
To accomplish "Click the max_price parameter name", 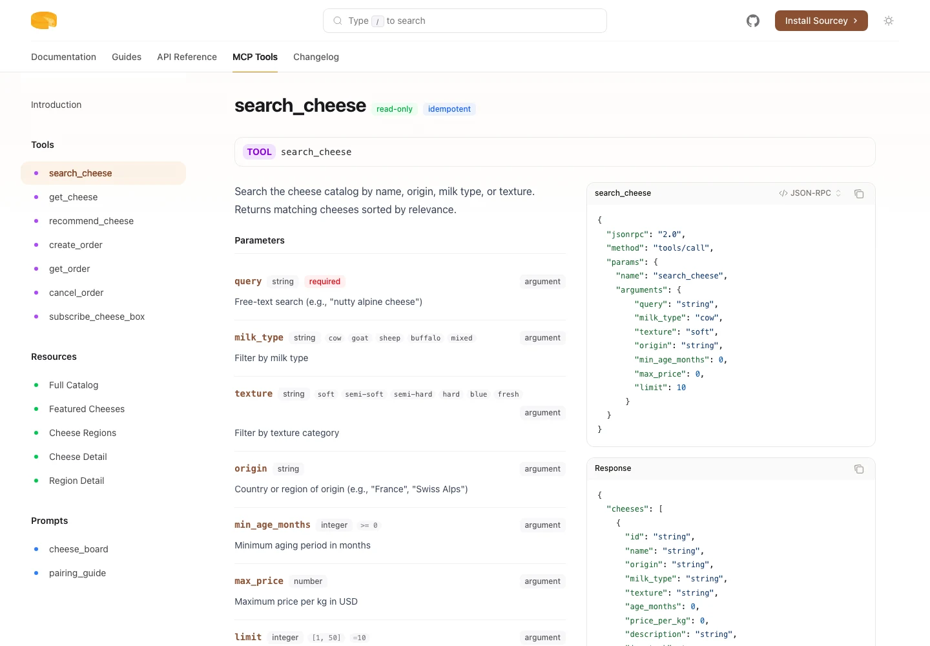I will [x=259, y=581].
